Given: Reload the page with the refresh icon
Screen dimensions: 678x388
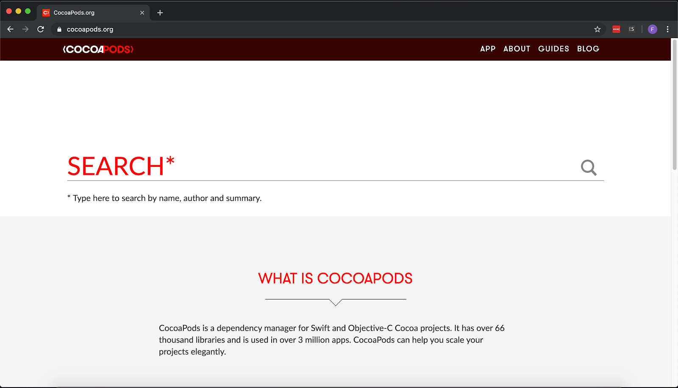Looking at the screenshot, I should tap(41, 29).
